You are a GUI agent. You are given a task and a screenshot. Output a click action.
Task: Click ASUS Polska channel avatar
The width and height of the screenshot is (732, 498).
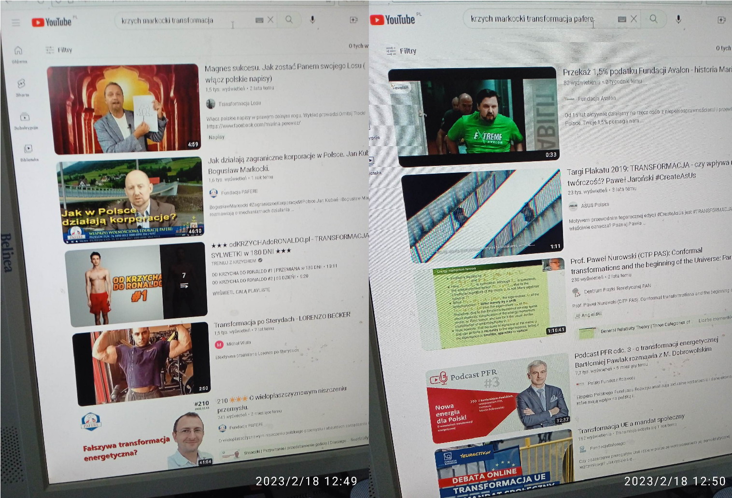[573, 206]
